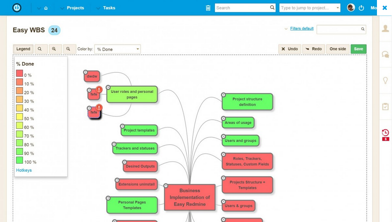Open the Hotkeys link in legend
392x222 pixels.
[24, 170]
